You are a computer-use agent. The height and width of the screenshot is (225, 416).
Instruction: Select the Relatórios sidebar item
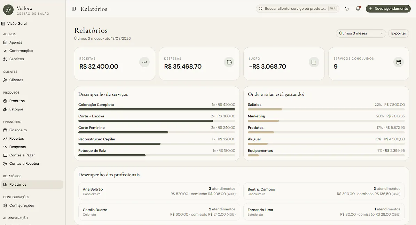32,185
